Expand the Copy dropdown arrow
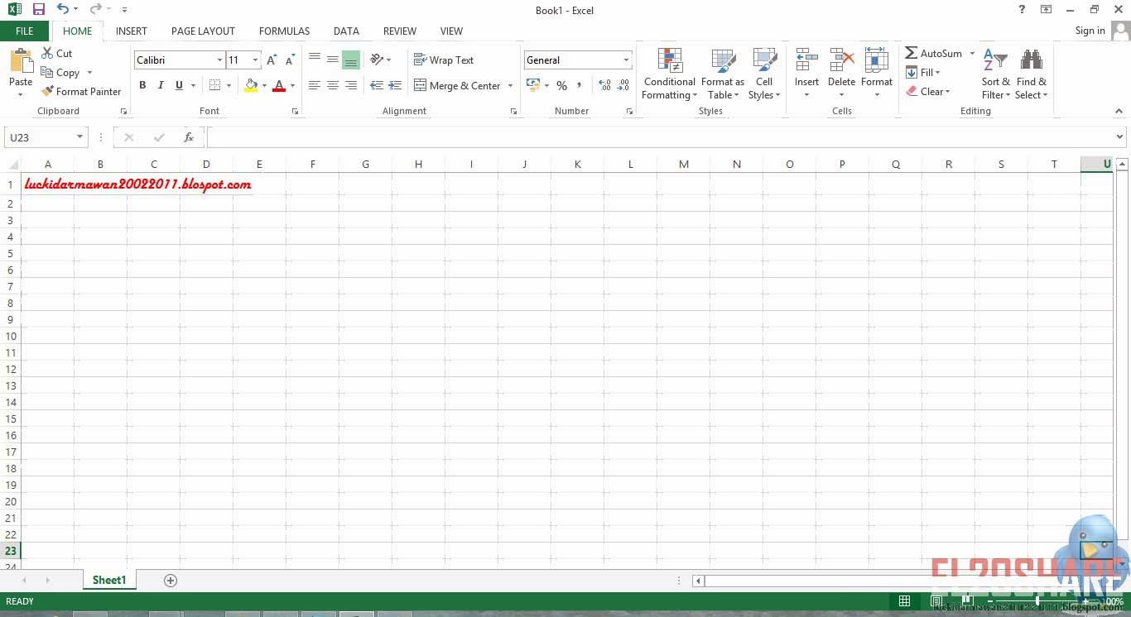This screenshot has height=617, width=1131. 89,73
